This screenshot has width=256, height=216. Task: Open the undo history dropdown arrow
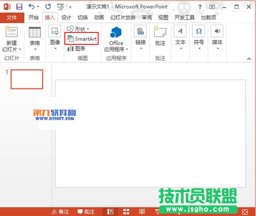coord(38,6)
